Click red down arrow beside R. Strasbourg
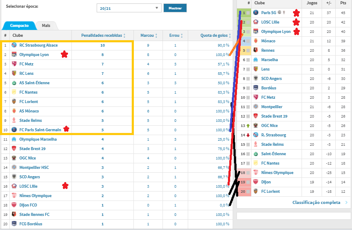Screen dimensions: 352x230 (x=248, y=135)
